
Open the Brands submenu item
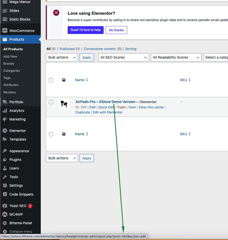9,63
